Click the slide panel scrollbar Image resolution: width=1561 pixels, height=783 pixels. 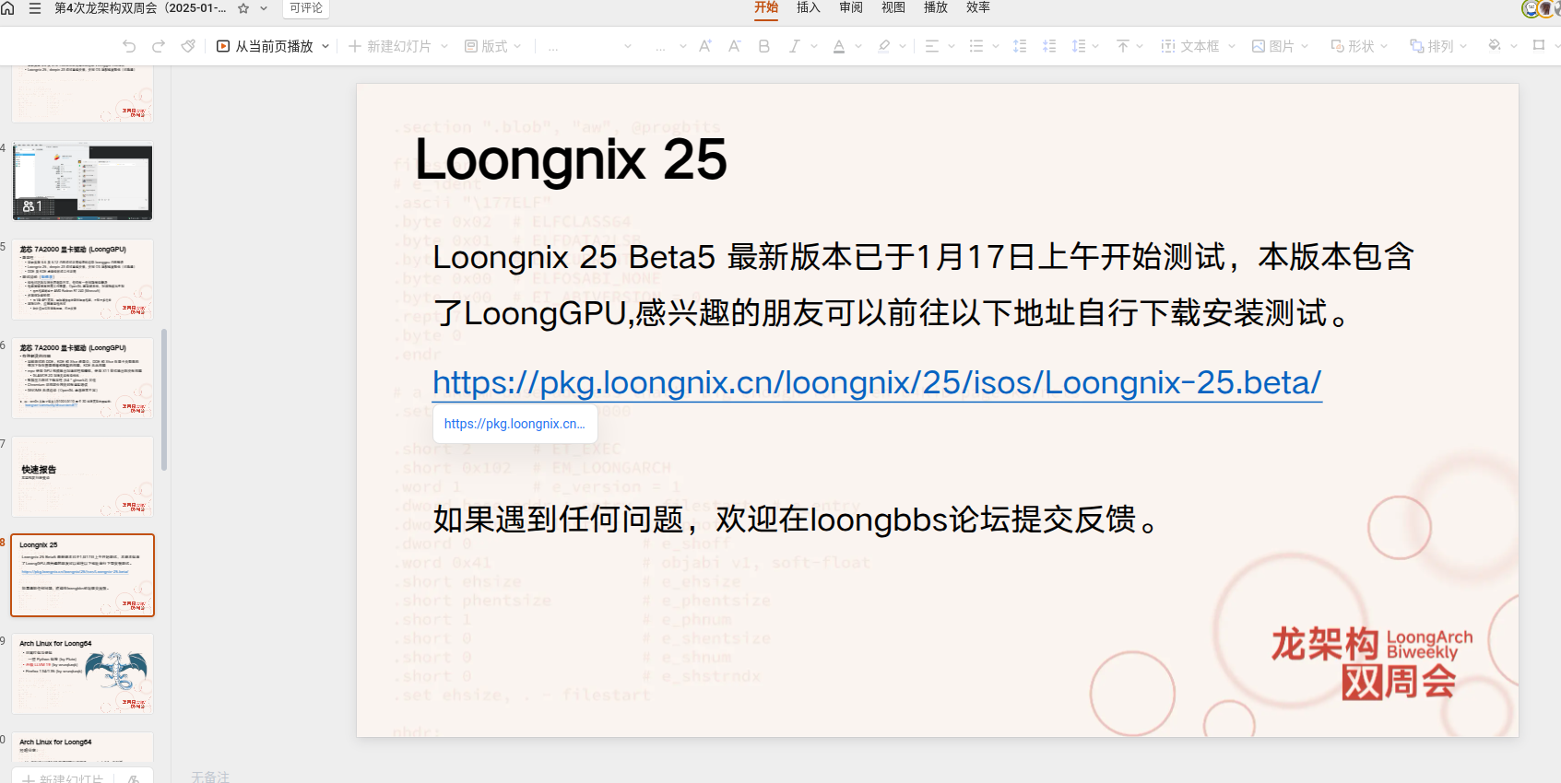click(164, 400)
